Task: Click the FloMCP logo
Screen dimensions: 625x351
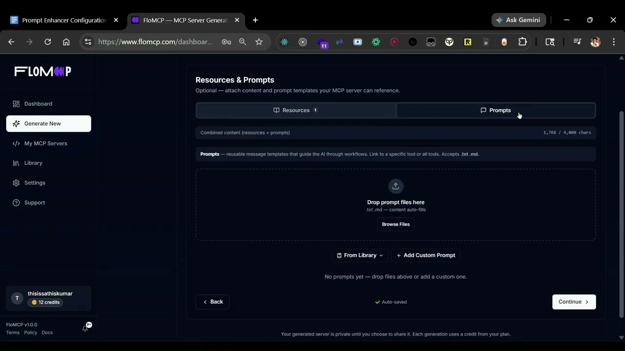Action: [x=43, y=72]
